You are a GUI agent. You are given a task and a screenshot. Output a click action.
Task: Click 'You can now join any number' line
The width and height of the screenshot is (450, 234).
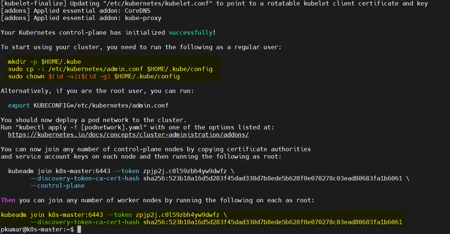click(156, 149)
